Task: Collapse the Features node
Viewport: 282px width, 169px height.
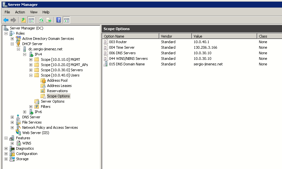Action: [x=6, y=138]
